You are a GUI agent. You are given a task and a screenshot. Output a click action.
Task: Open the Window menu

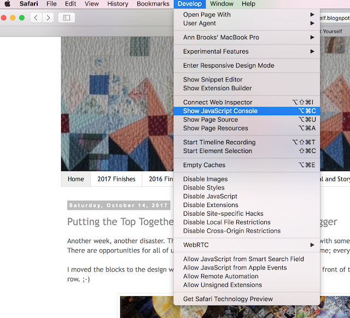click(x=221, y=4)
